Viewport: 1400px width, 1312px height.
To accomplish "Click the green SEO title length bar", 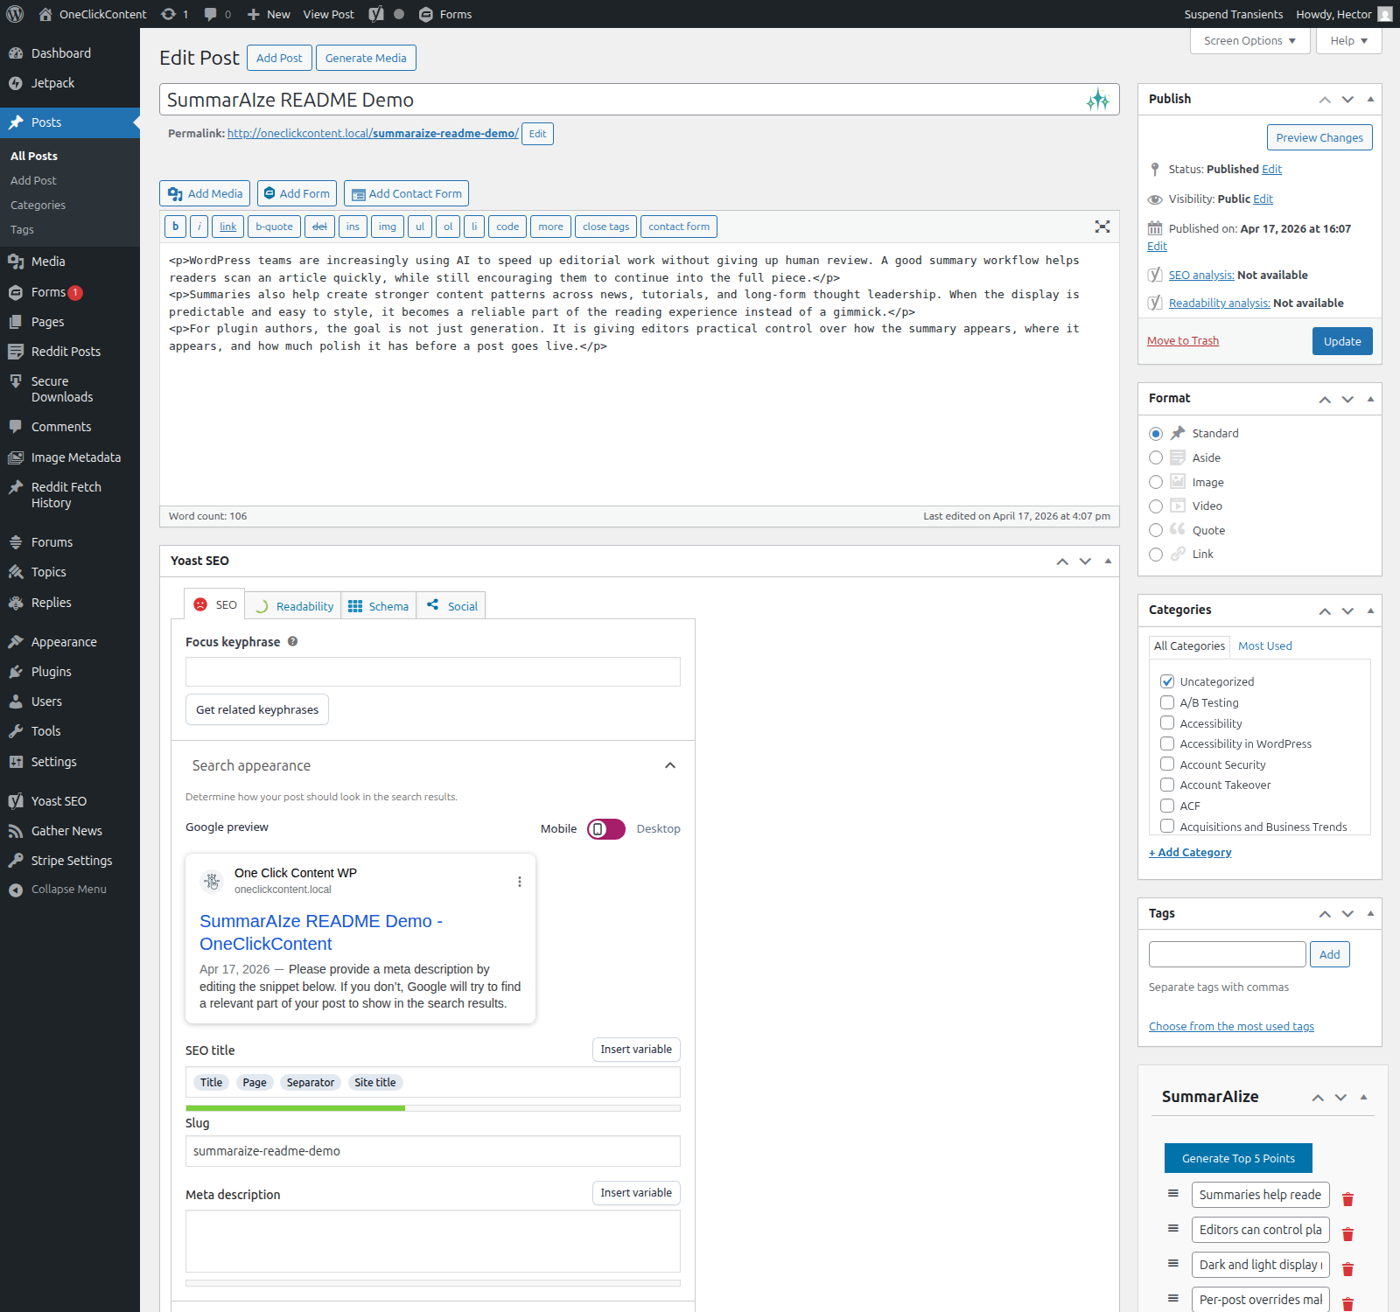I will 295,1107.
